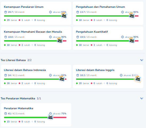This screenshot has width=146, height=128.
Task: Open the Literasi dalam Bahasa Inggris card title
Action: [x=95, y=70]
